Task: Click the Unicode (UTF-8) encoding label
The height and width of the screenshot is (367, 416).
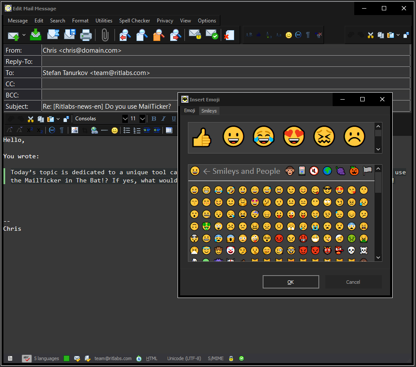Action: click(x=184, y=358)
